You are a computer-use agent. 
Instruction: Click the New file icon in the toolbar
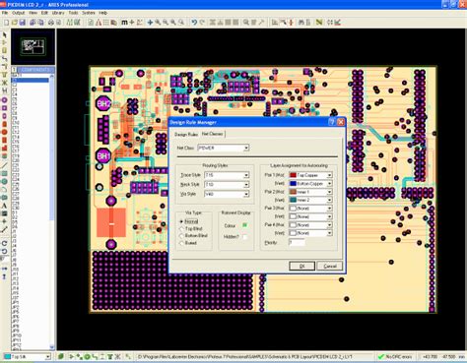6,23
